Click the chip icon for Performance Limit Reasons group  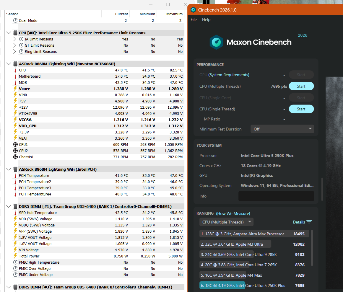[15, 33]
